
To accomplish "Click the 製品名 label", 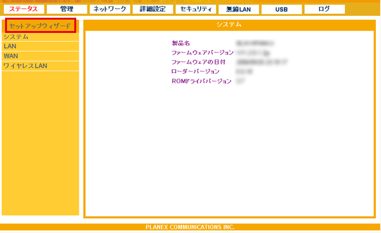I will 181,43.
